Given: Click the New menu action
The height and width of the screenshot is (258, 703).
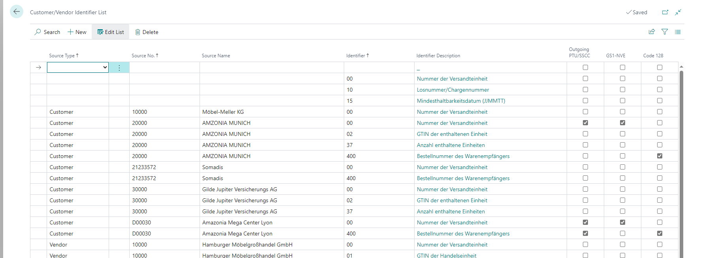Looking at the screenshot, I should [77, 32].
